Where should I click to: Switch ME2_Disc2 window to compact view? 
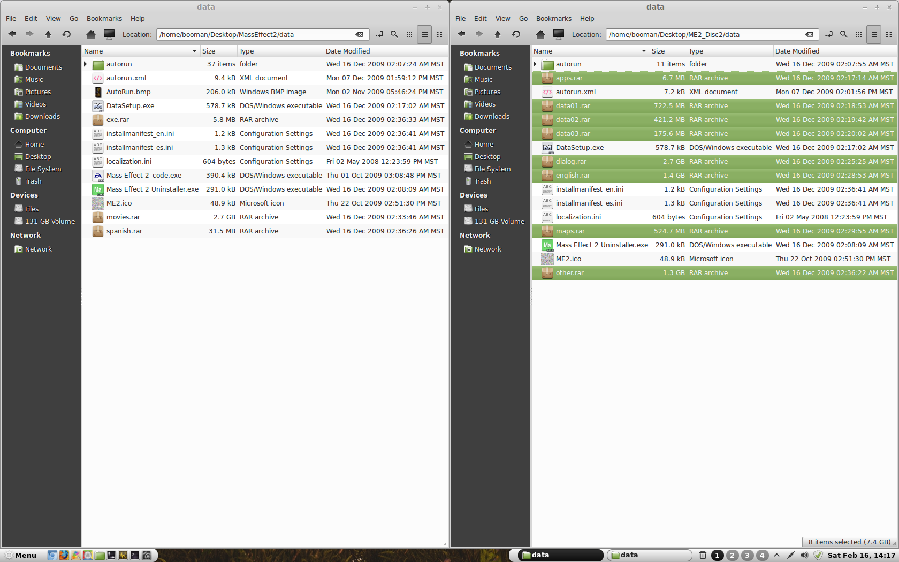tap(889, 34)
